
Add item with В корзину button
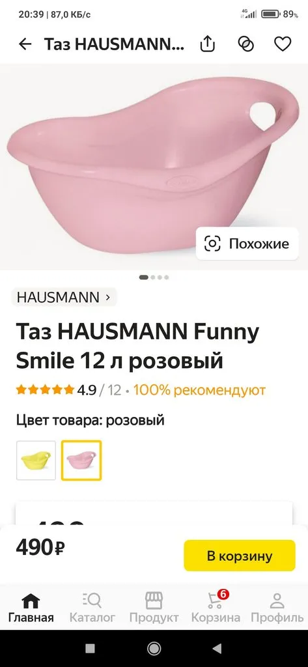pos(240,556)
